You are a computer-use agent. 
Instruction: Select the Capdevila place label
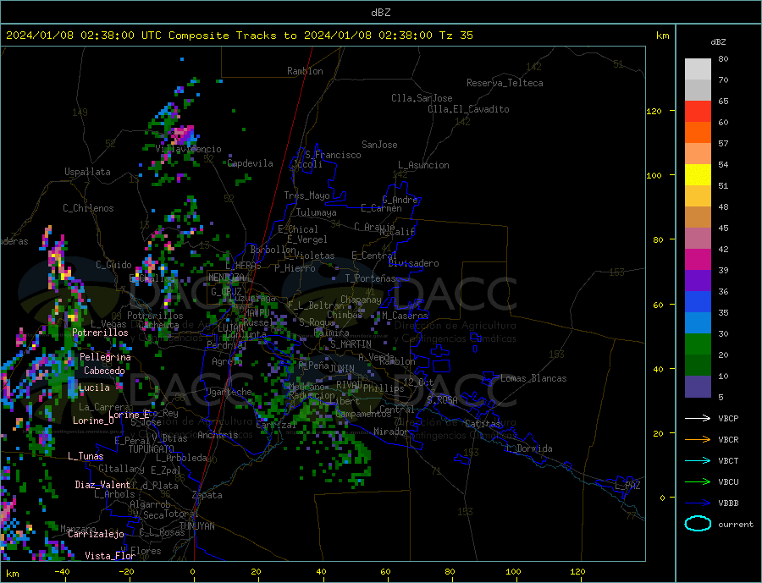tap(251, 163)
